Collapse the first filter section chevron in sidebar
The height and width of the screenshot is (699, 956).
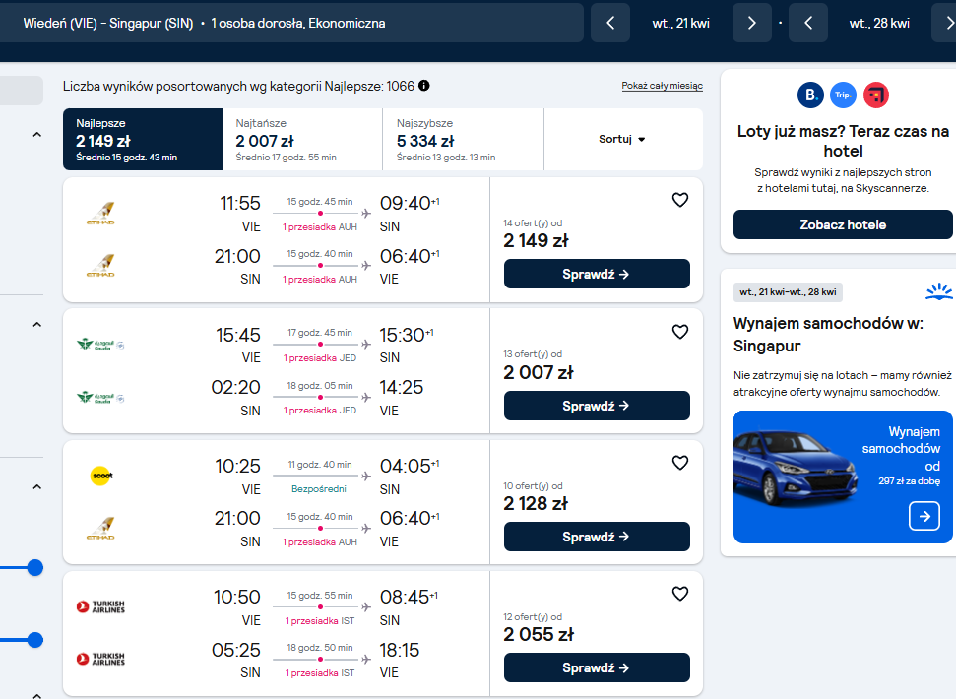37,135
